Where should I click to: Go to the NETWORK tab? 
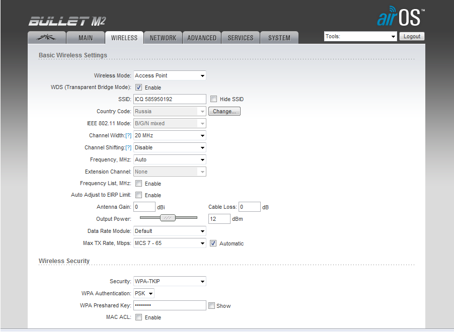(x=163, y=38)
